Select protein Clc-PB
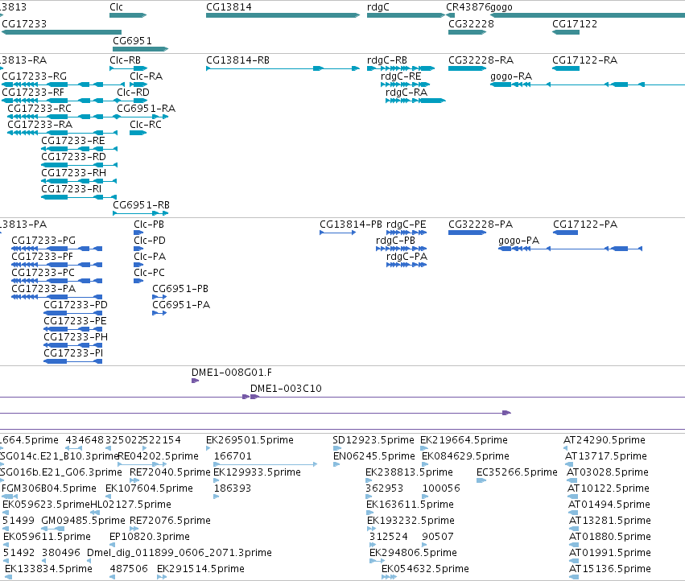 pos(138,233)
